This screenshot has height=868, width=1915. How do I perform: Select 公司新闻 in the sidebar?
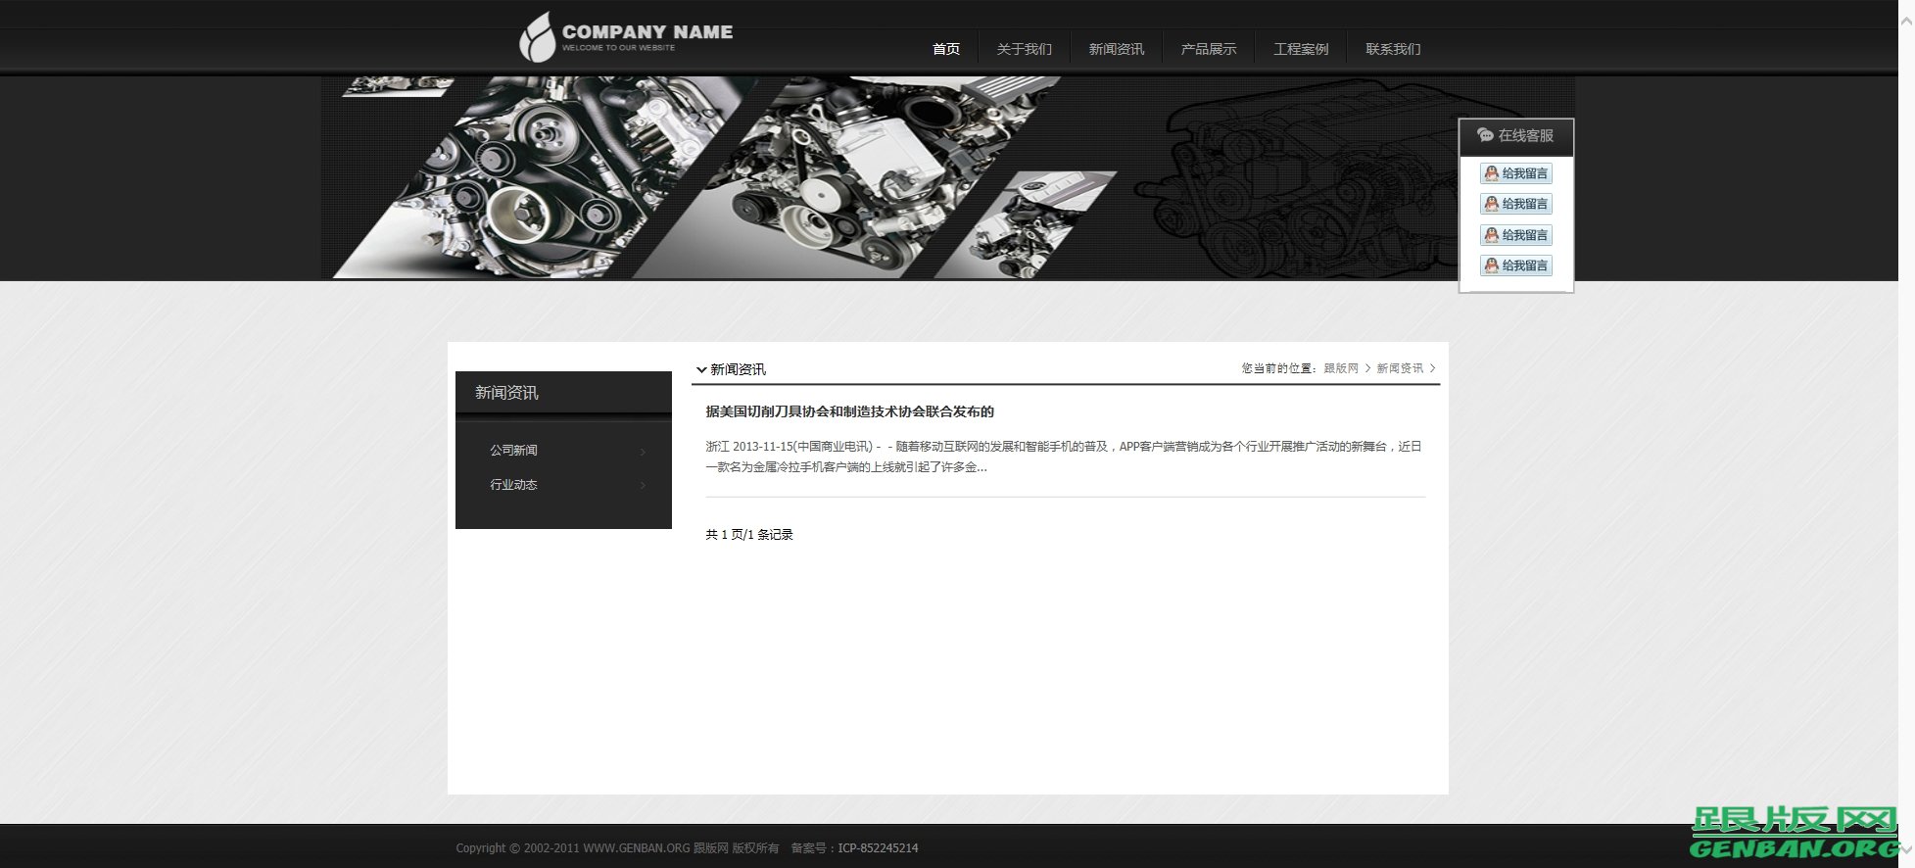(x=513, y=451)
